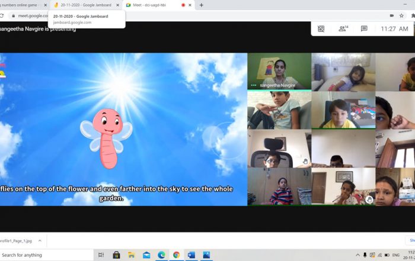Open the Photos app from the taskbar

206,255
